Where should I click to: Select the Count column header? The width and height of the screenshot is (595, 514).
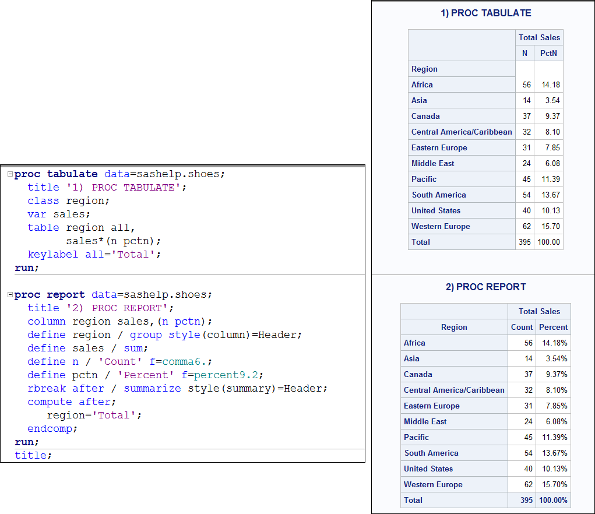[522, 327]
